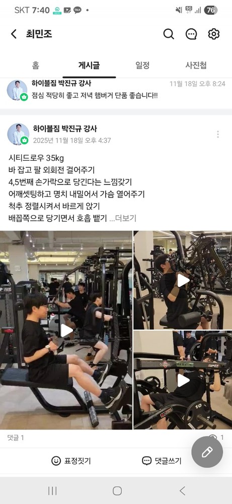This screenshot has width=232, height=504.
Task: Play the bottom-right plate-loaded machine video
Action: pos(183,380)
